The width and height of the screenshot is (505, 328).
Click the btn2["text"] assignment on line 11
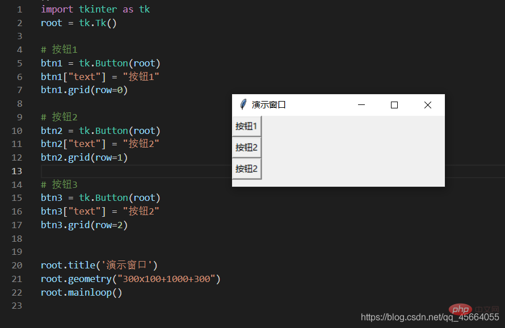[100, 144]
